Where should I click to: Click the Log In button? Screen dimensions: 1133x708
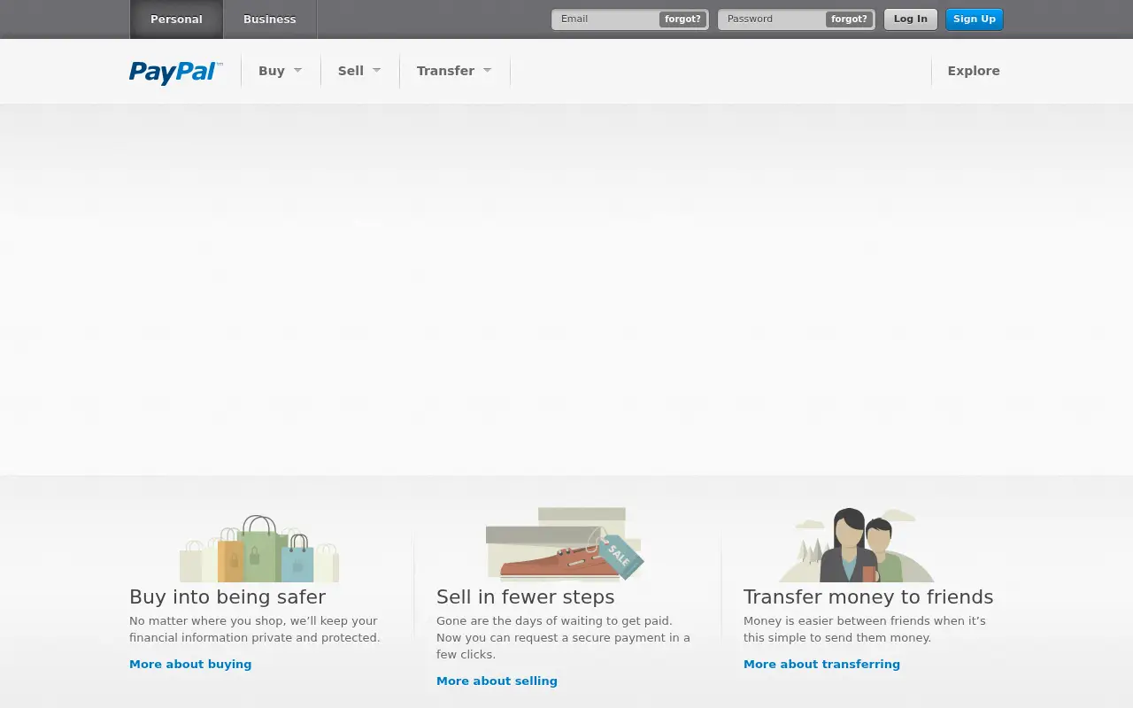pos(911,19)
